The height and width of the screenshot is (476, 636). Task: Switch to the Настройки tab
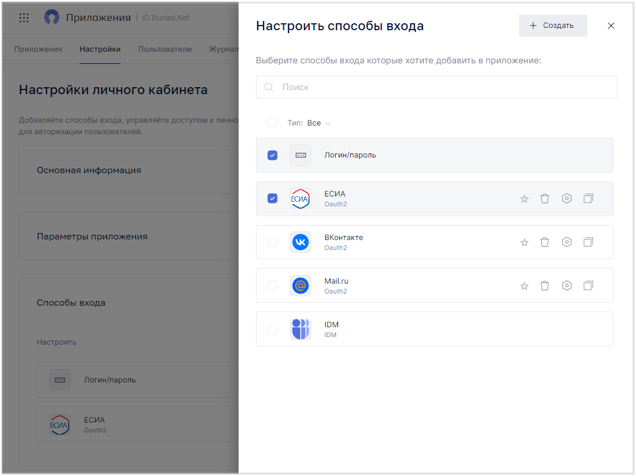(x=100, y=49)
